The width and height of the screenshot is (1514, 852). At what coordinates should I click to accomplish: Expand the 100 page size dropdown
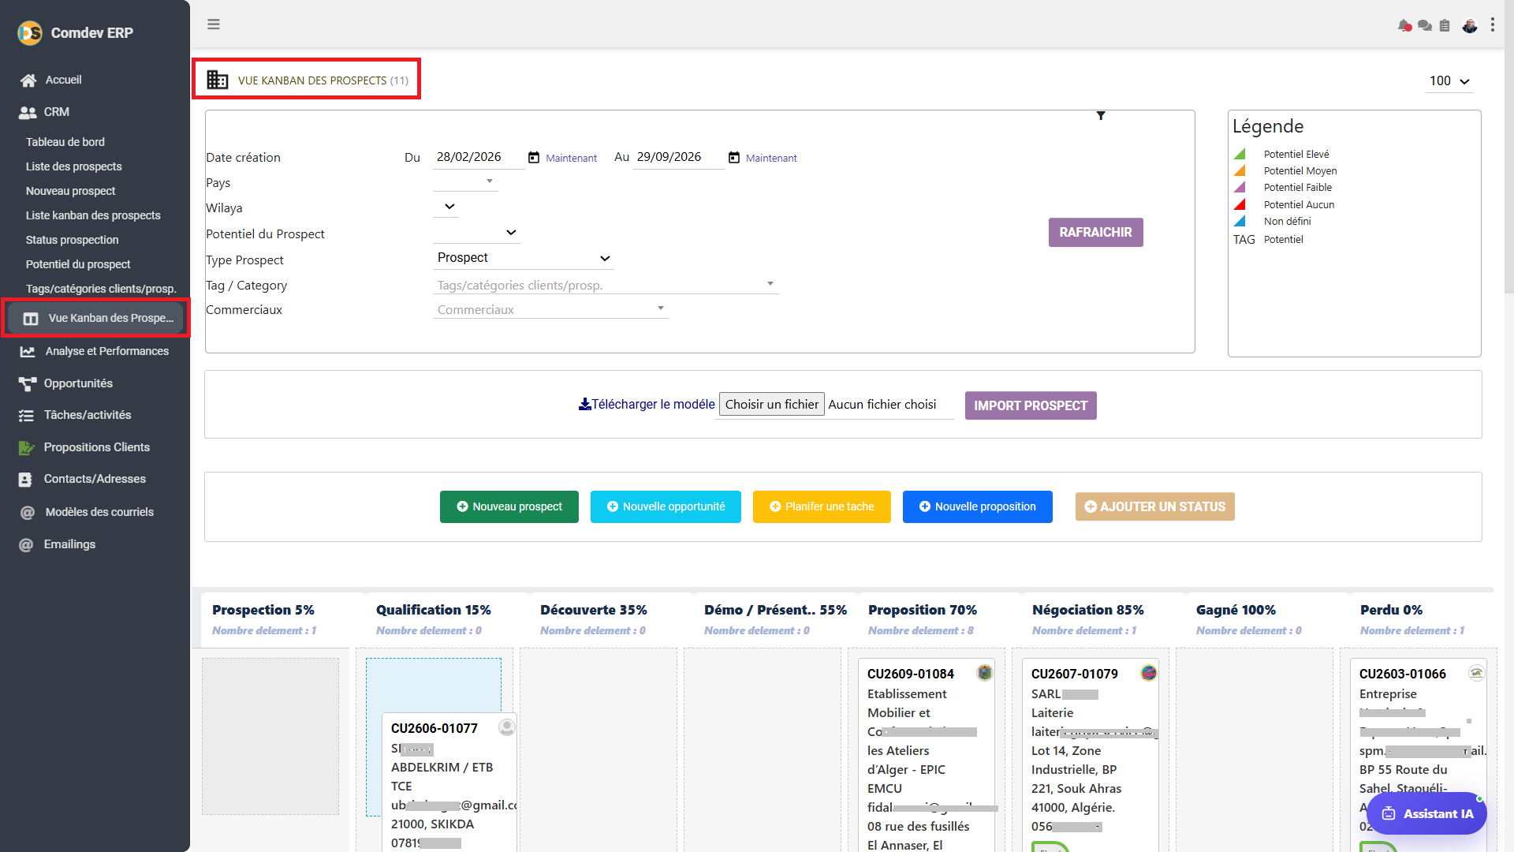pos(1449,80)
